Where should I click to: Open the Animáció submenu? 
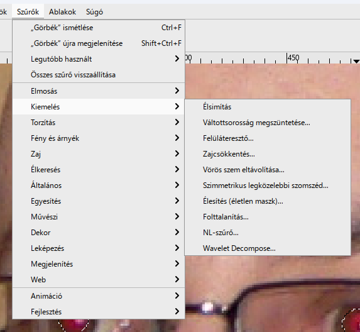point(99,296)
